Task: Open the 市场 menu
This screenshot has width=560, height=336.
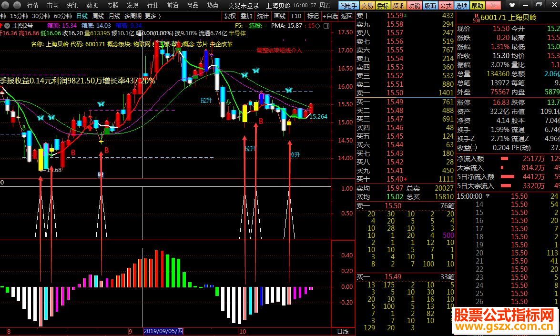Action: click(52, 5)
